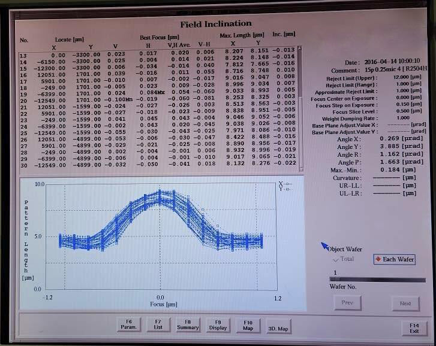Image resolution: width=436 pixels, height=346 pixels.
Task: Click the Wafer No. slider bar
Action: point(373,279)
